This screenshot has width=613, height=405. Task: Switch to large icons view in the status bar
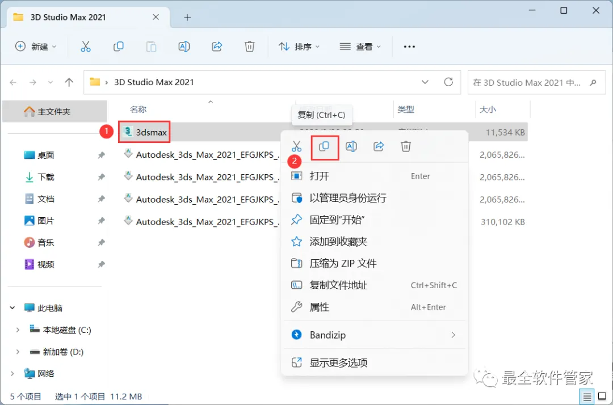point(602,397)
